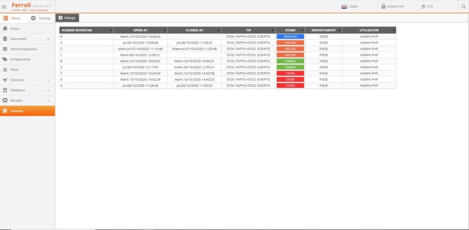Viewport: 469px width, 230px height.
Task: Click the magnifying glass search icon
Action: click(463, 6)
